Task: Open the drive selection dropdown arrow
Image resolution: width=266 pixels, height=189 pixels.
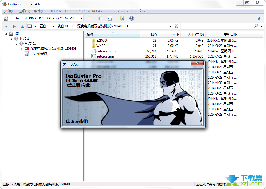Action: pos(81,18)
